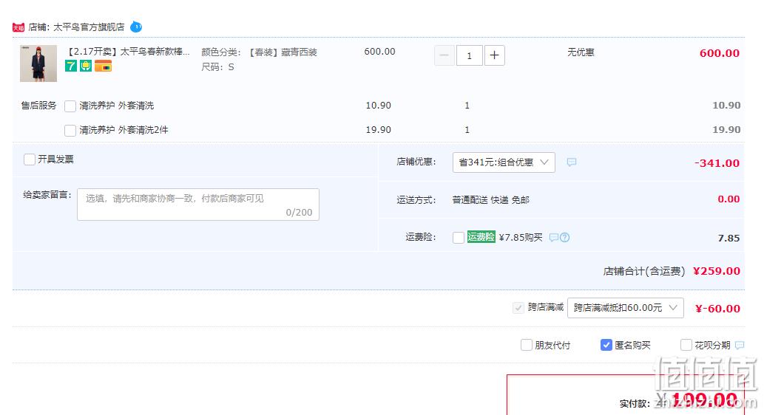Open the 跨店满减抵扣60.00元 dropdown
This screenshot has width=764, height=415.
tap(625, 308)
